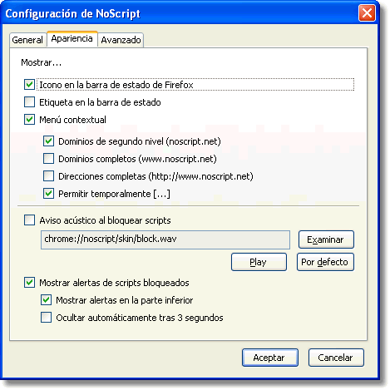The width and height of the screenshot is (390, 390).
Task: Play the block sound file
Action: tap(259, 262)
